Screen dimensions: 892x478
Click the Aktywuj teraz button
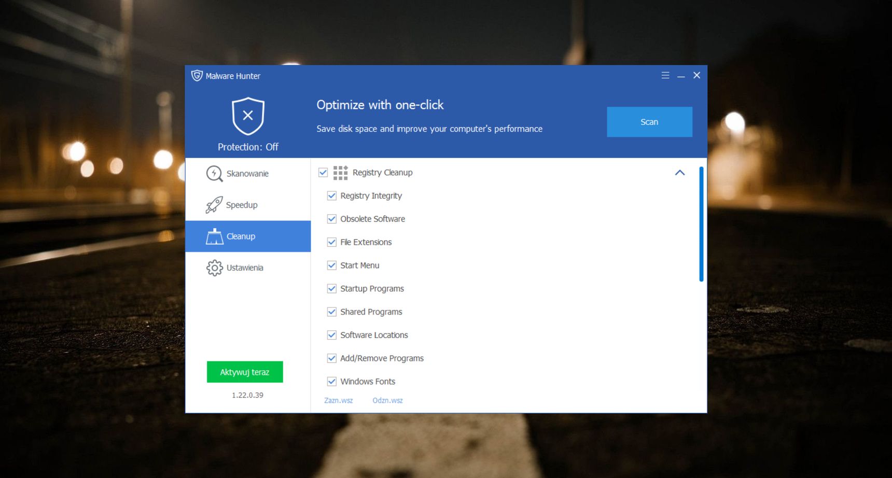[245, 372]
